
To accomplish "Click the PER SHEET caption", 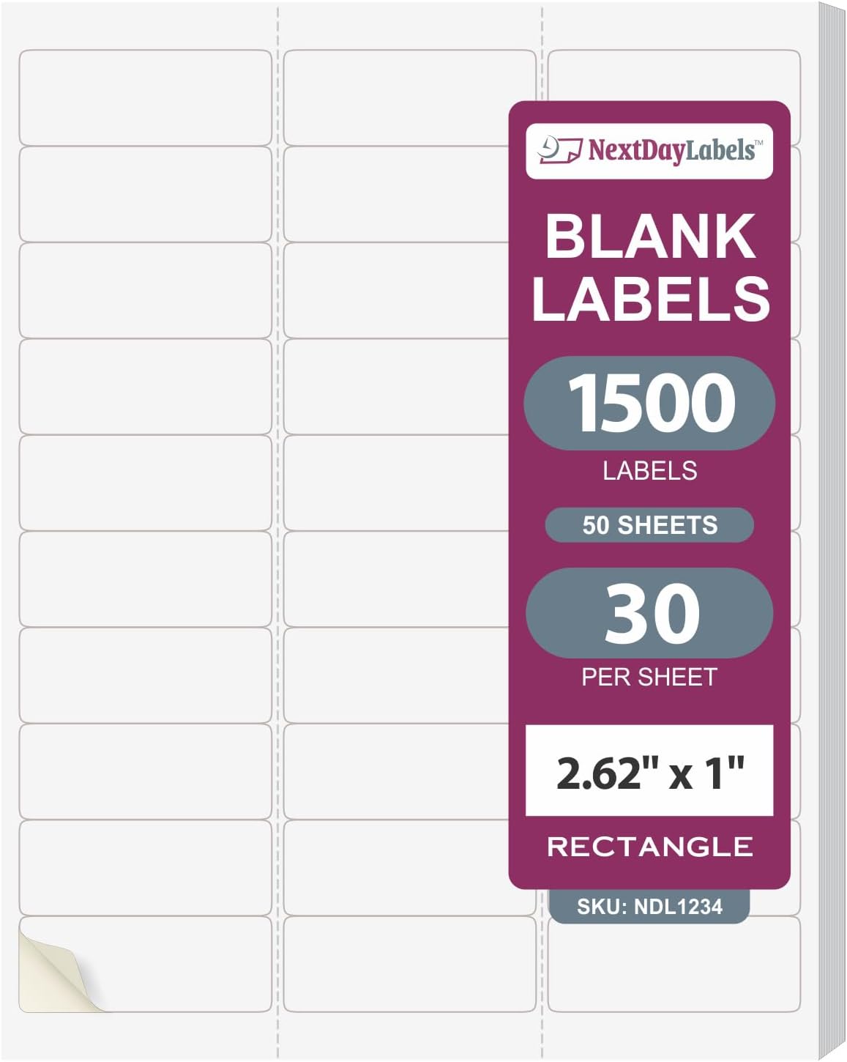I will pos(649,677).
